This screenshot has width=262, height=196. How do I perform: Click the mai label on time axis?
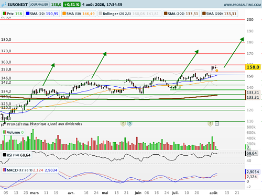(105, 193)
